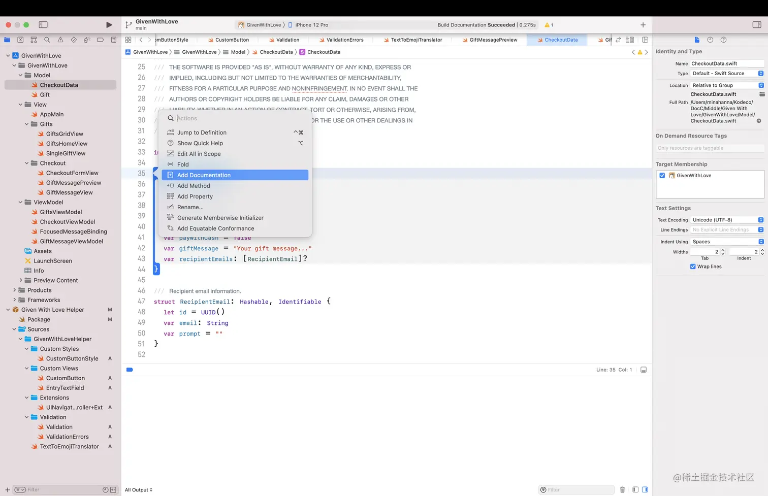The height and width of the screenshot is (496, 768).
Task: Toggle recent files filter in navigator
Action: click(x=106, y=490)
